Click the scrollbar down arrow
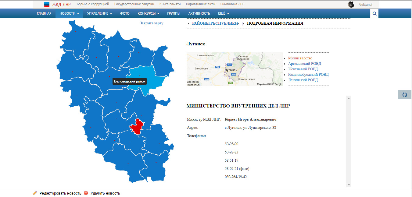The image size is (412, 197). tap(349, 185)
